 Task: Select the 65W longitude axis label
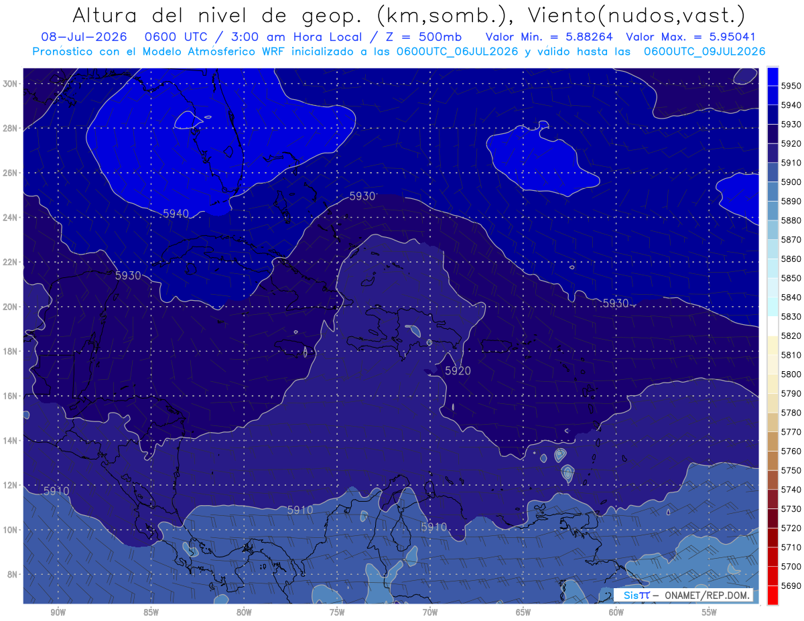coord(523,612)
